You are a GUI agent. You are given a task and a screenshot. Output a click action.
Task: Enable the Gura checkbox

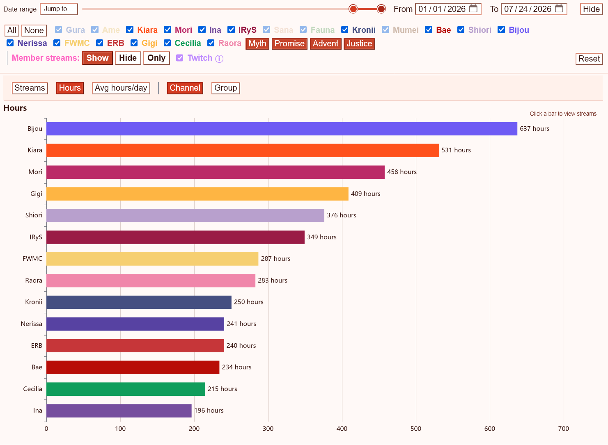[x=58, y=30]
